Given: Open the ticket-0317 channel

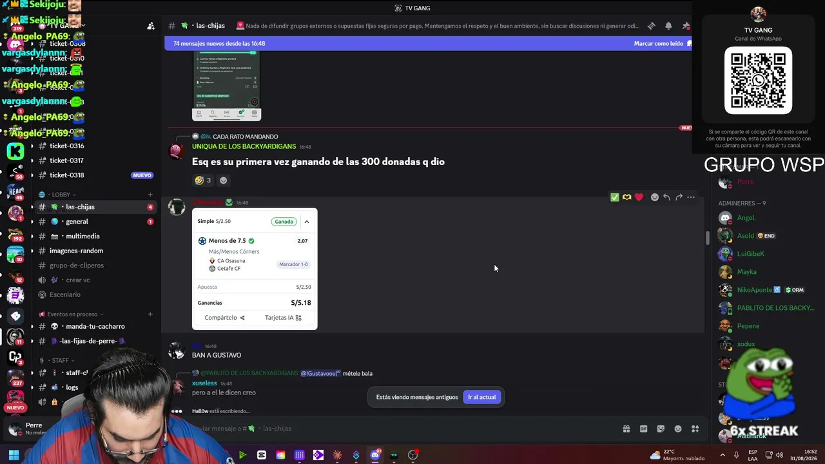Looking at the screenshot, I should pyautogui.click(x=97, y=160).
